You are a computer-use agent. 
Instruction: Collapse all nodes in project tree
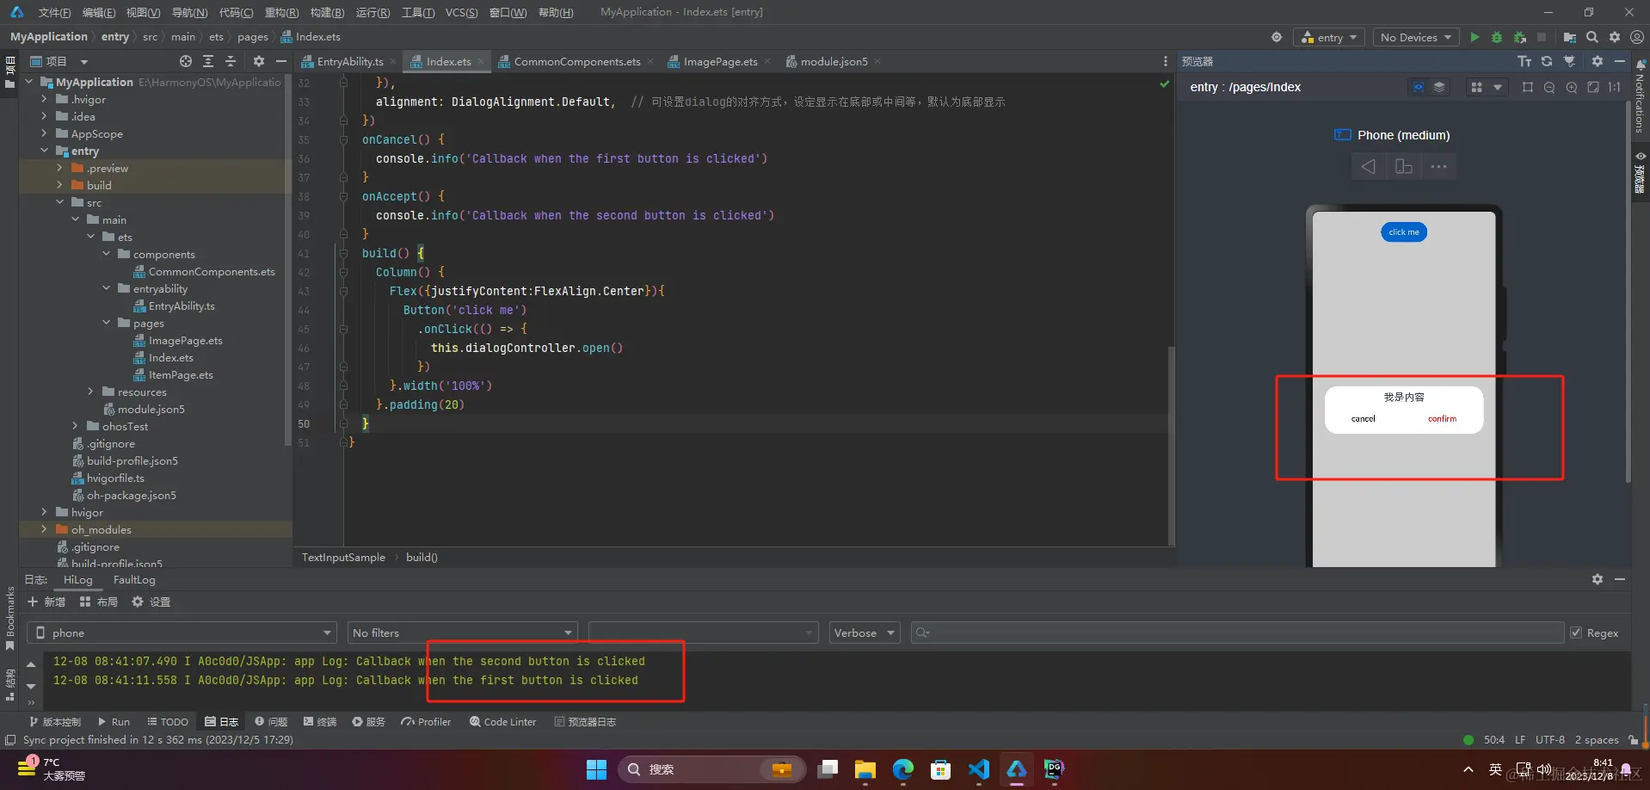(231, 61)
